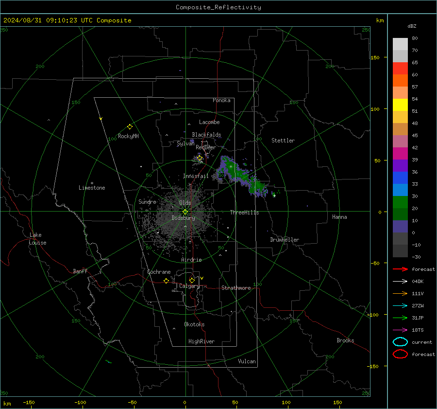Click the orange swatch between 60 and 57 dBZ
437x409 pixels.
click(400, 81)
